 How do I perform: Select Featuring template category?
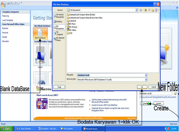(x=6, y=16)
